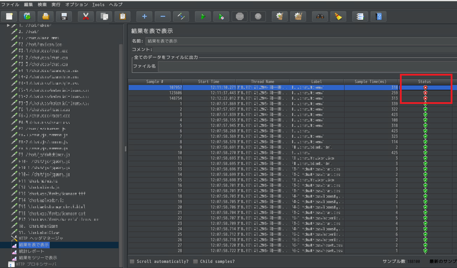This screenshot has width=457, height=268.
Task: Click the コメント comment field
Action: pyautogui.click(x=305, y=49)
